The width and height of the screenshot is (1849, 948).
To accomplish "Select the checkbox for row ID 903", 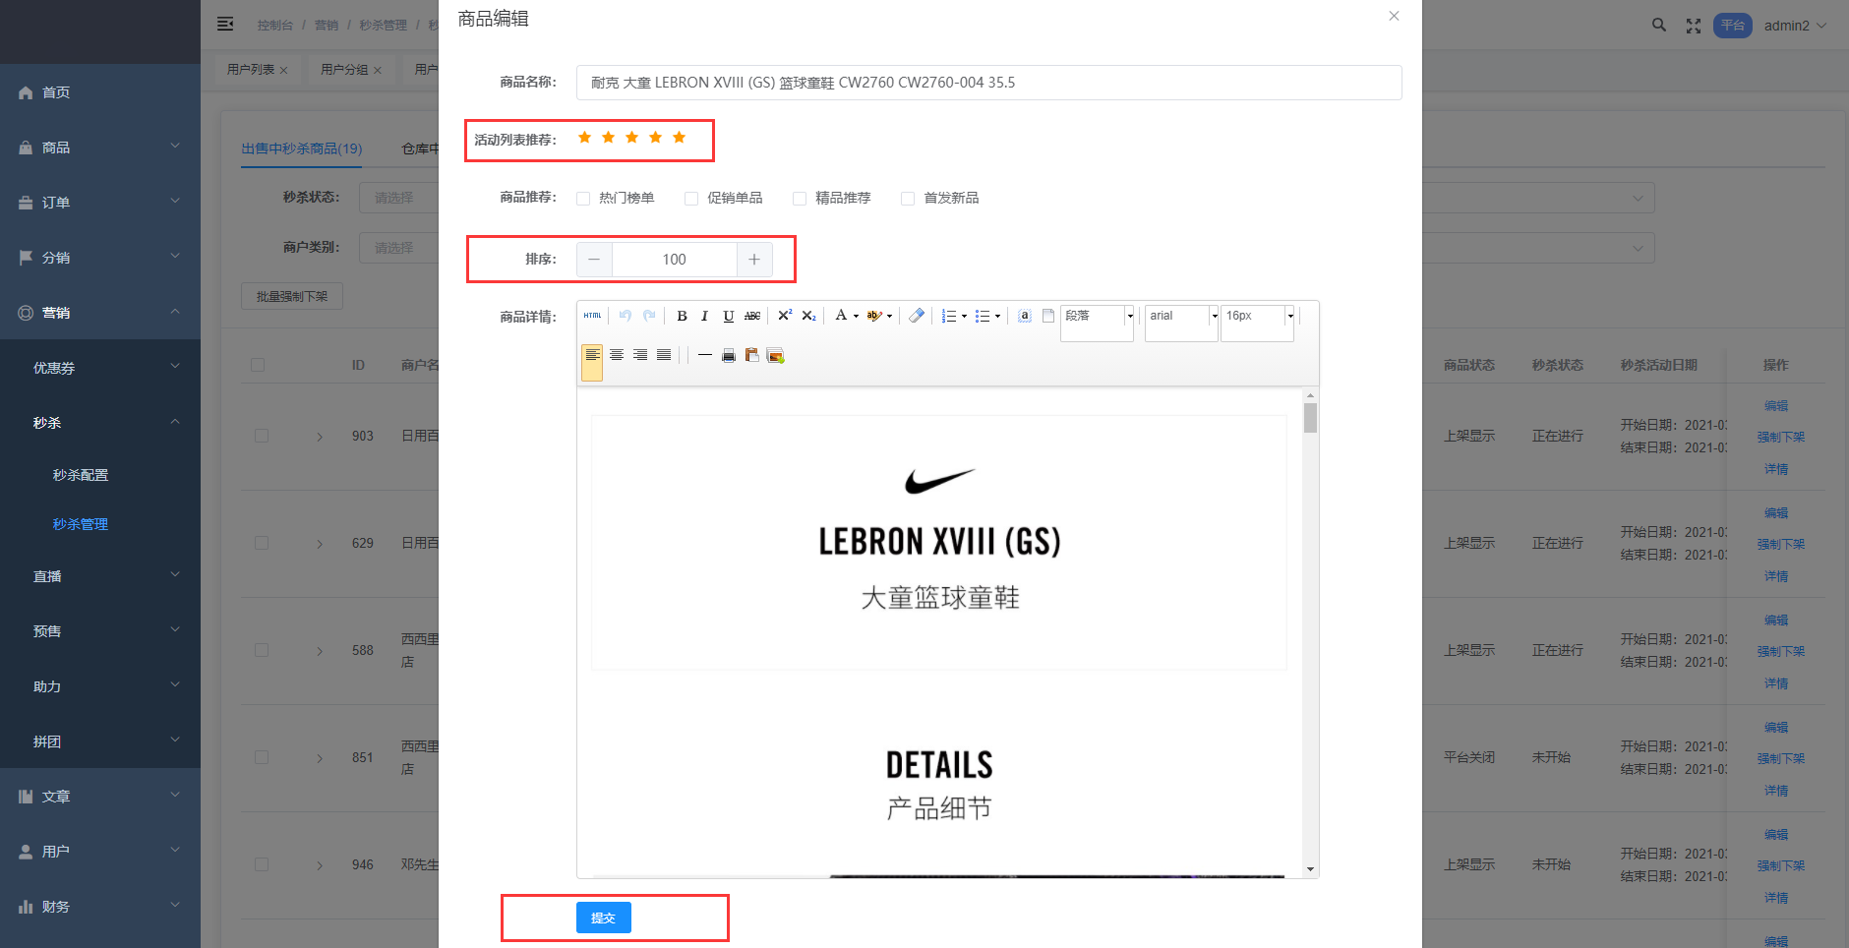I will [262, 436].
